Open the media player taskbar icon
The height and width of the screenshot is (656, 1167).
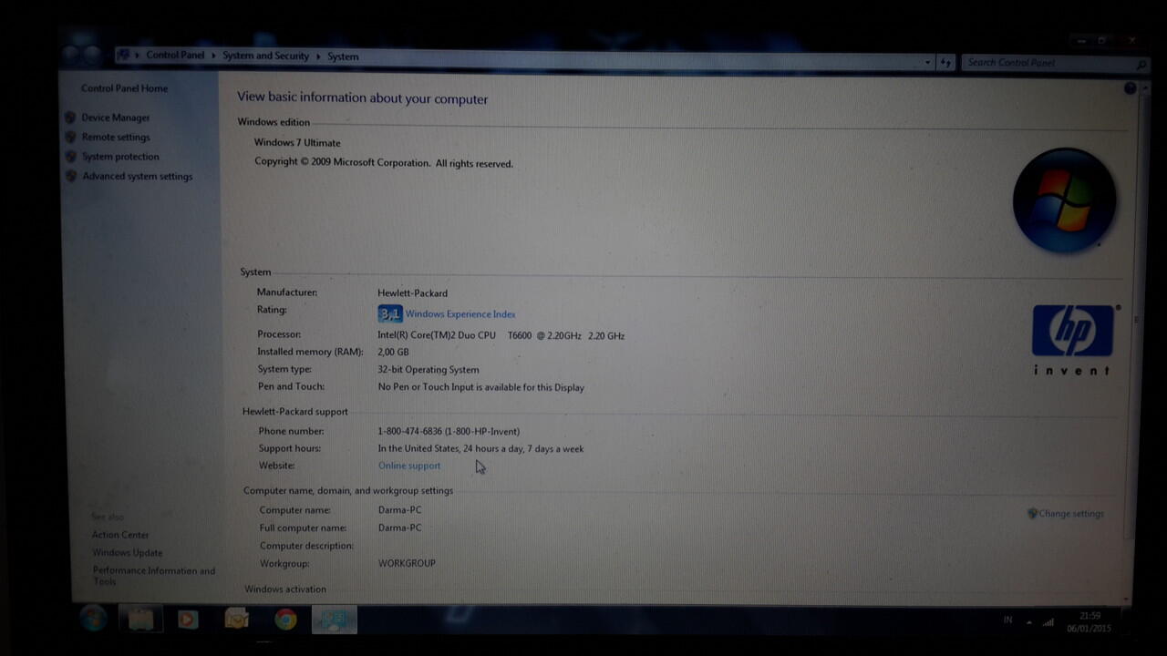pyautogui.click(x=188, y=620)
